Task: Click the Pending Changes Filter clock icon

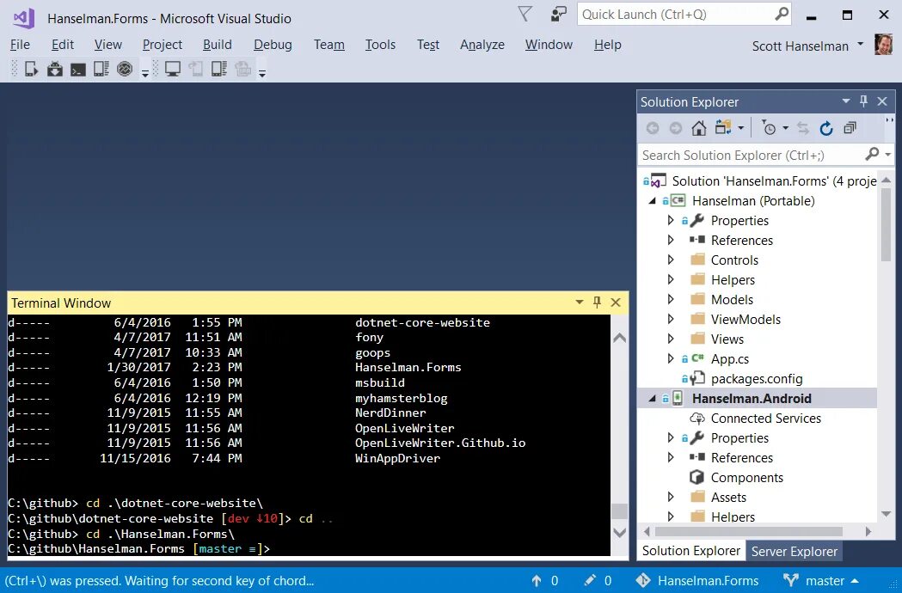Action: click(769, 128)
